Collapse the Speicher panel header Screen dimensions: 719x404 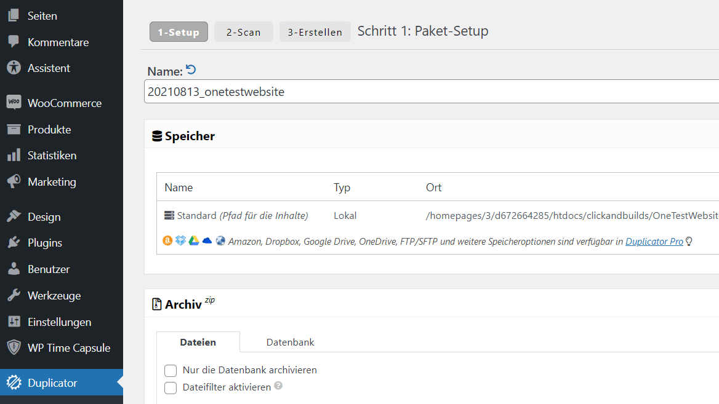[x=432, y=135]
